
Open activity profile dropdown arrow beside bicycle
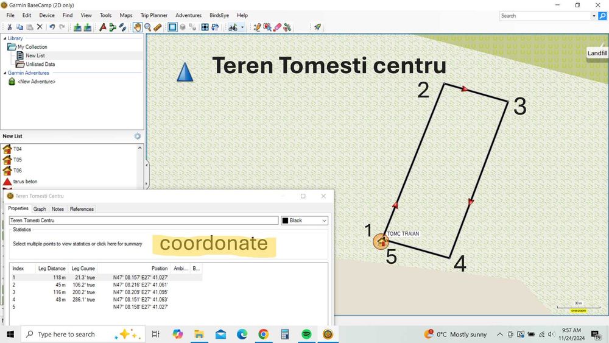click(242, 27)
